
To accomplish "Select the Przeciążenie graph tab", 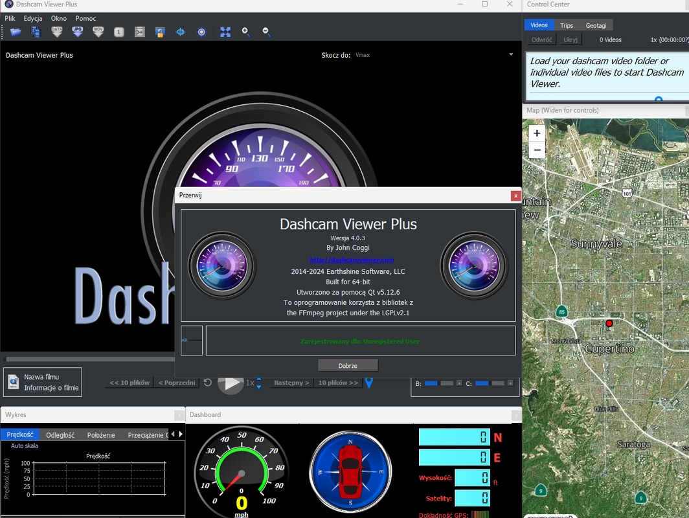I will pyautogui.click(x=146, y=435).
